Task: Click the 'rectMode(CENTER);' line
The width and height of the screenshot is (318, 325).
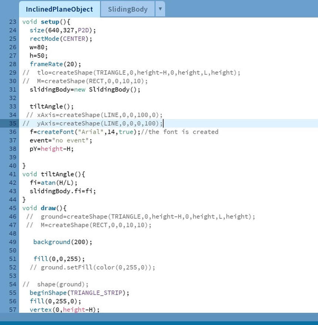Action: coord(61,39)
